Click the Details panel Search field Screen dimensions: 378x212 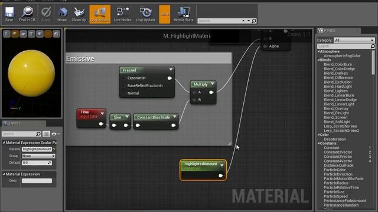19,134
